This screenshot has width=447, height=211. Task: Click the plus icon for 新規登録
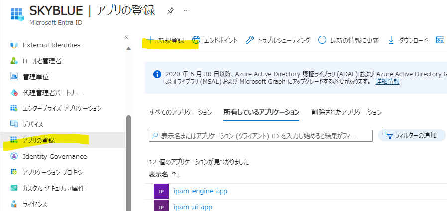[150, 40]
